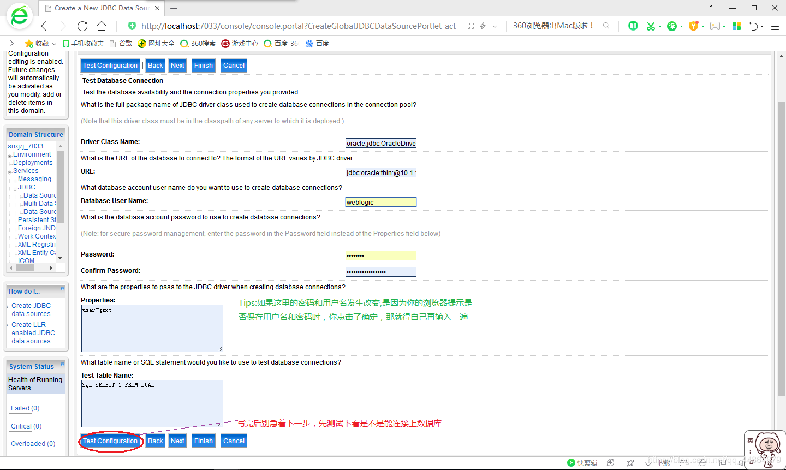This screenshot has width=786, height=470.
Task: Open the Deployments tree link
Action: pyautogui.click(x=33, y=163)
